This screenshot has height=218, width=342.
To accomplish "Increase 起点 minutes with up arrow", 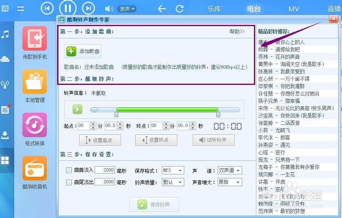I will point(93,124).
